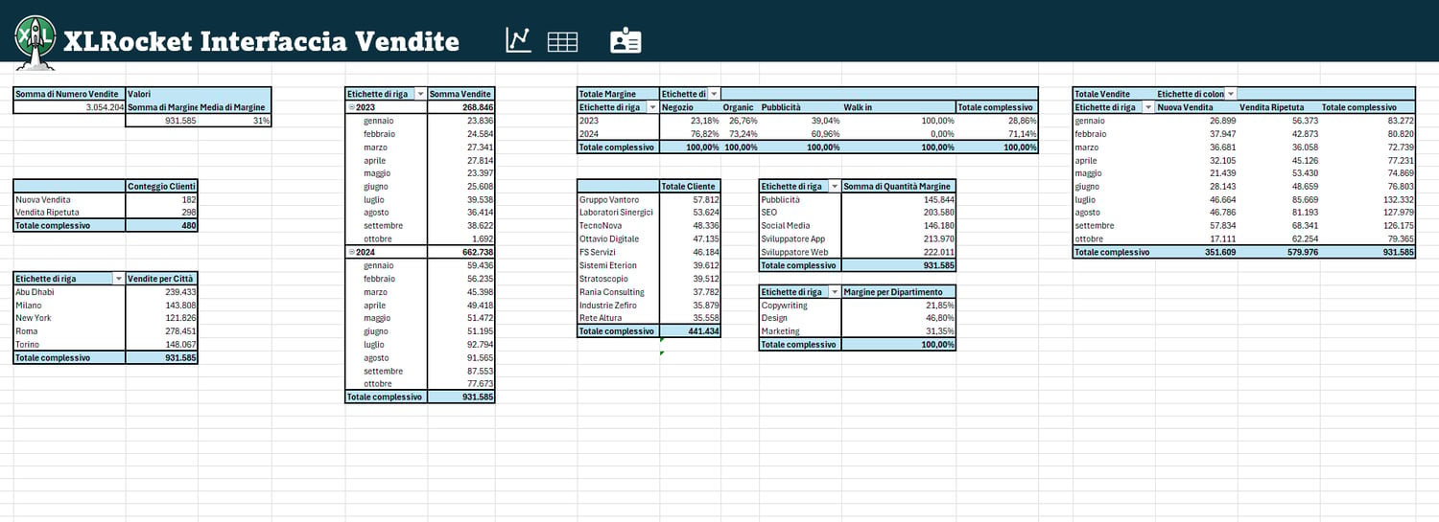Collapse the 2023 group in Somma Vendite

tap(351, 107)
